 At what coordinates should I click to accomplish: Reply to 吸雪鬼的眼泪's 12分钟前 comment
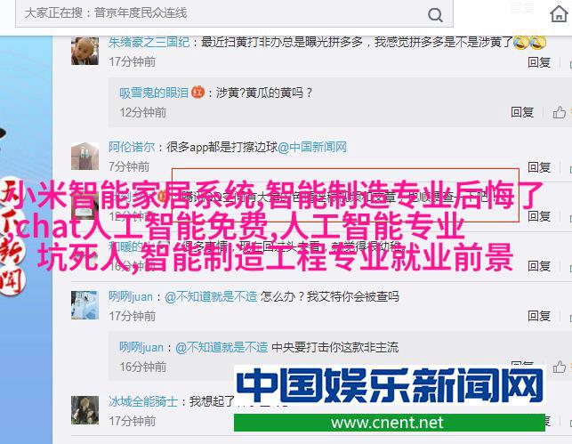click(522, 112)
